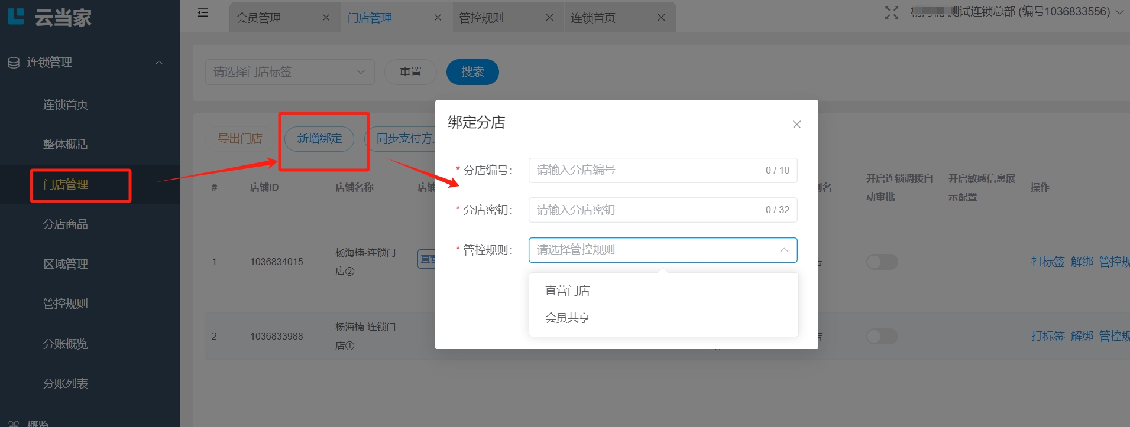
Task: Click the fullscreen expand icon
Action: click(891, 12)
